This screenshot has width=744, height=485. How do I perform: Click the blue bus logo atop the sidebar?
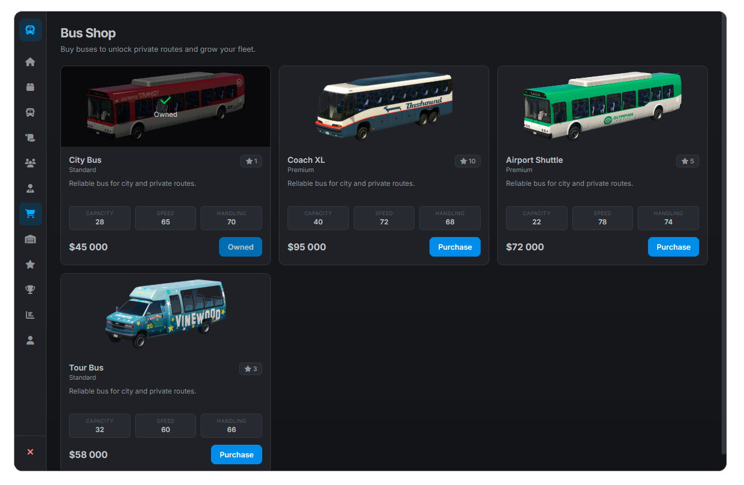30,30
